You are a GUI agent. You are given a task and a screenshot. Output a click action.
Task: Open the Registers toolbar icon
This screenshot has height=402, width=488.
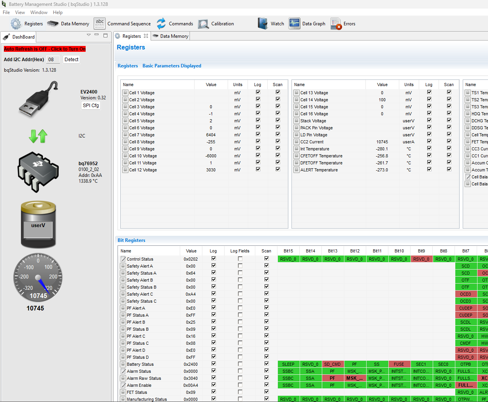tap(16, 24)
